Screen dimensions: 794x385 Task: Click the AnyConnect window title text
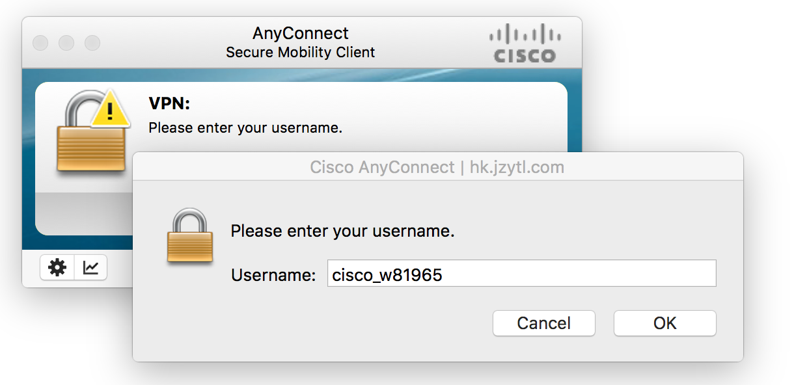(301, 33)
